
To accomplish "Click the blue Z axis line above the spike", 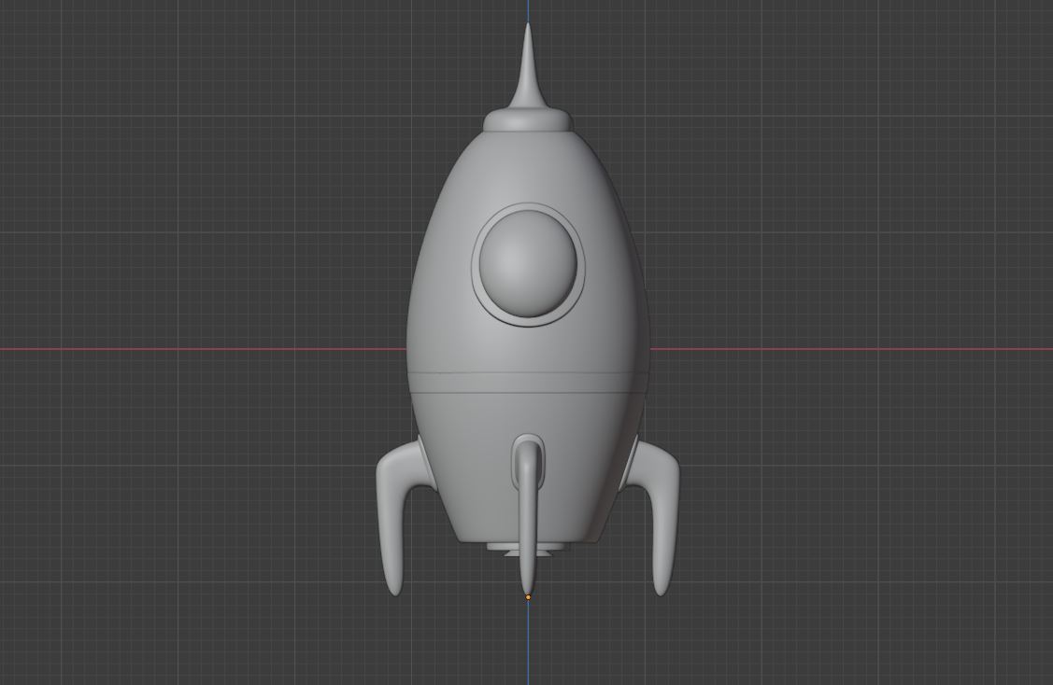I will [x=527, y=11].
